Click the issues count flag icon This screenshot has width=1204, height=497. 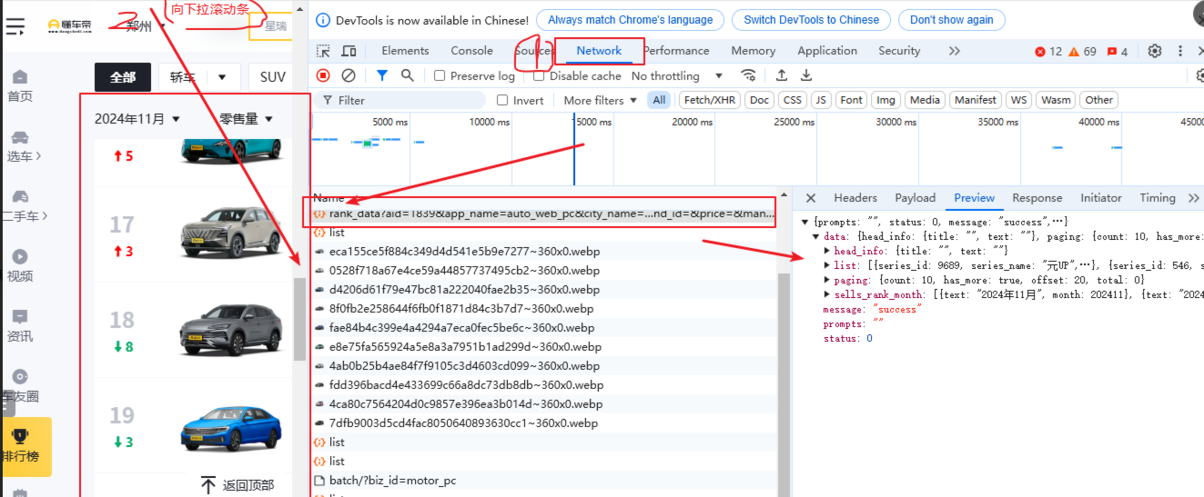(1112, 52)
